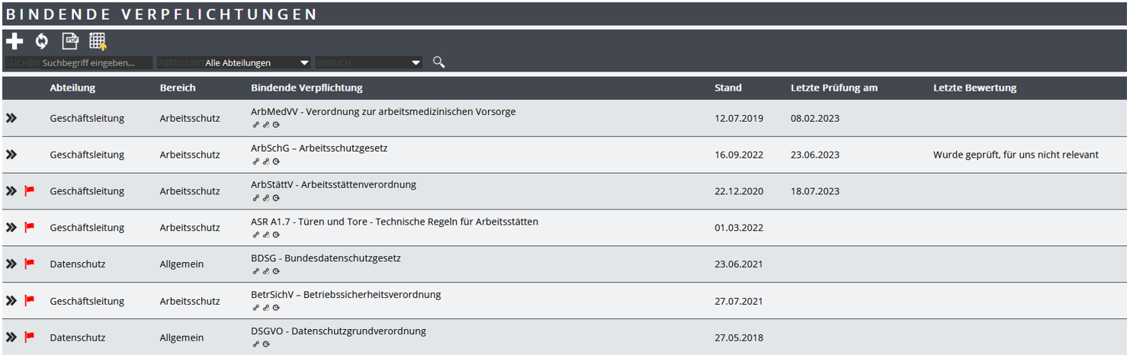Add a new binding obligation with plus icon
Screen dimensions: 1130x358
point(14,41)
